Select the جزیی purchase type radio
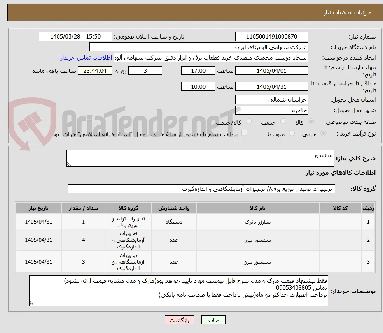The image size is (383, 333). 323,133
